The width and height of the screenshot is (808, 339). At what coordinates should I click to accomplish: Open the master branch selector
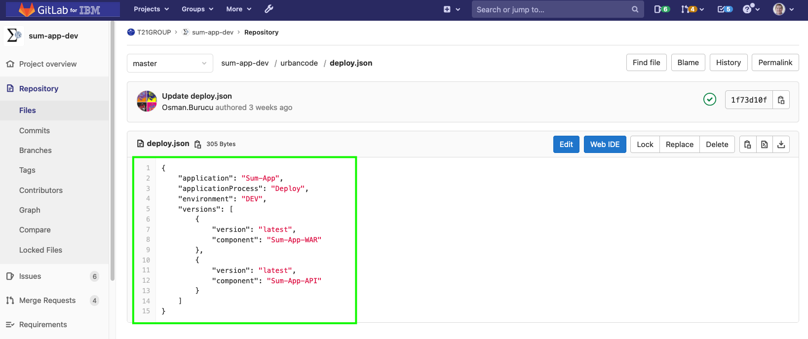170,63
